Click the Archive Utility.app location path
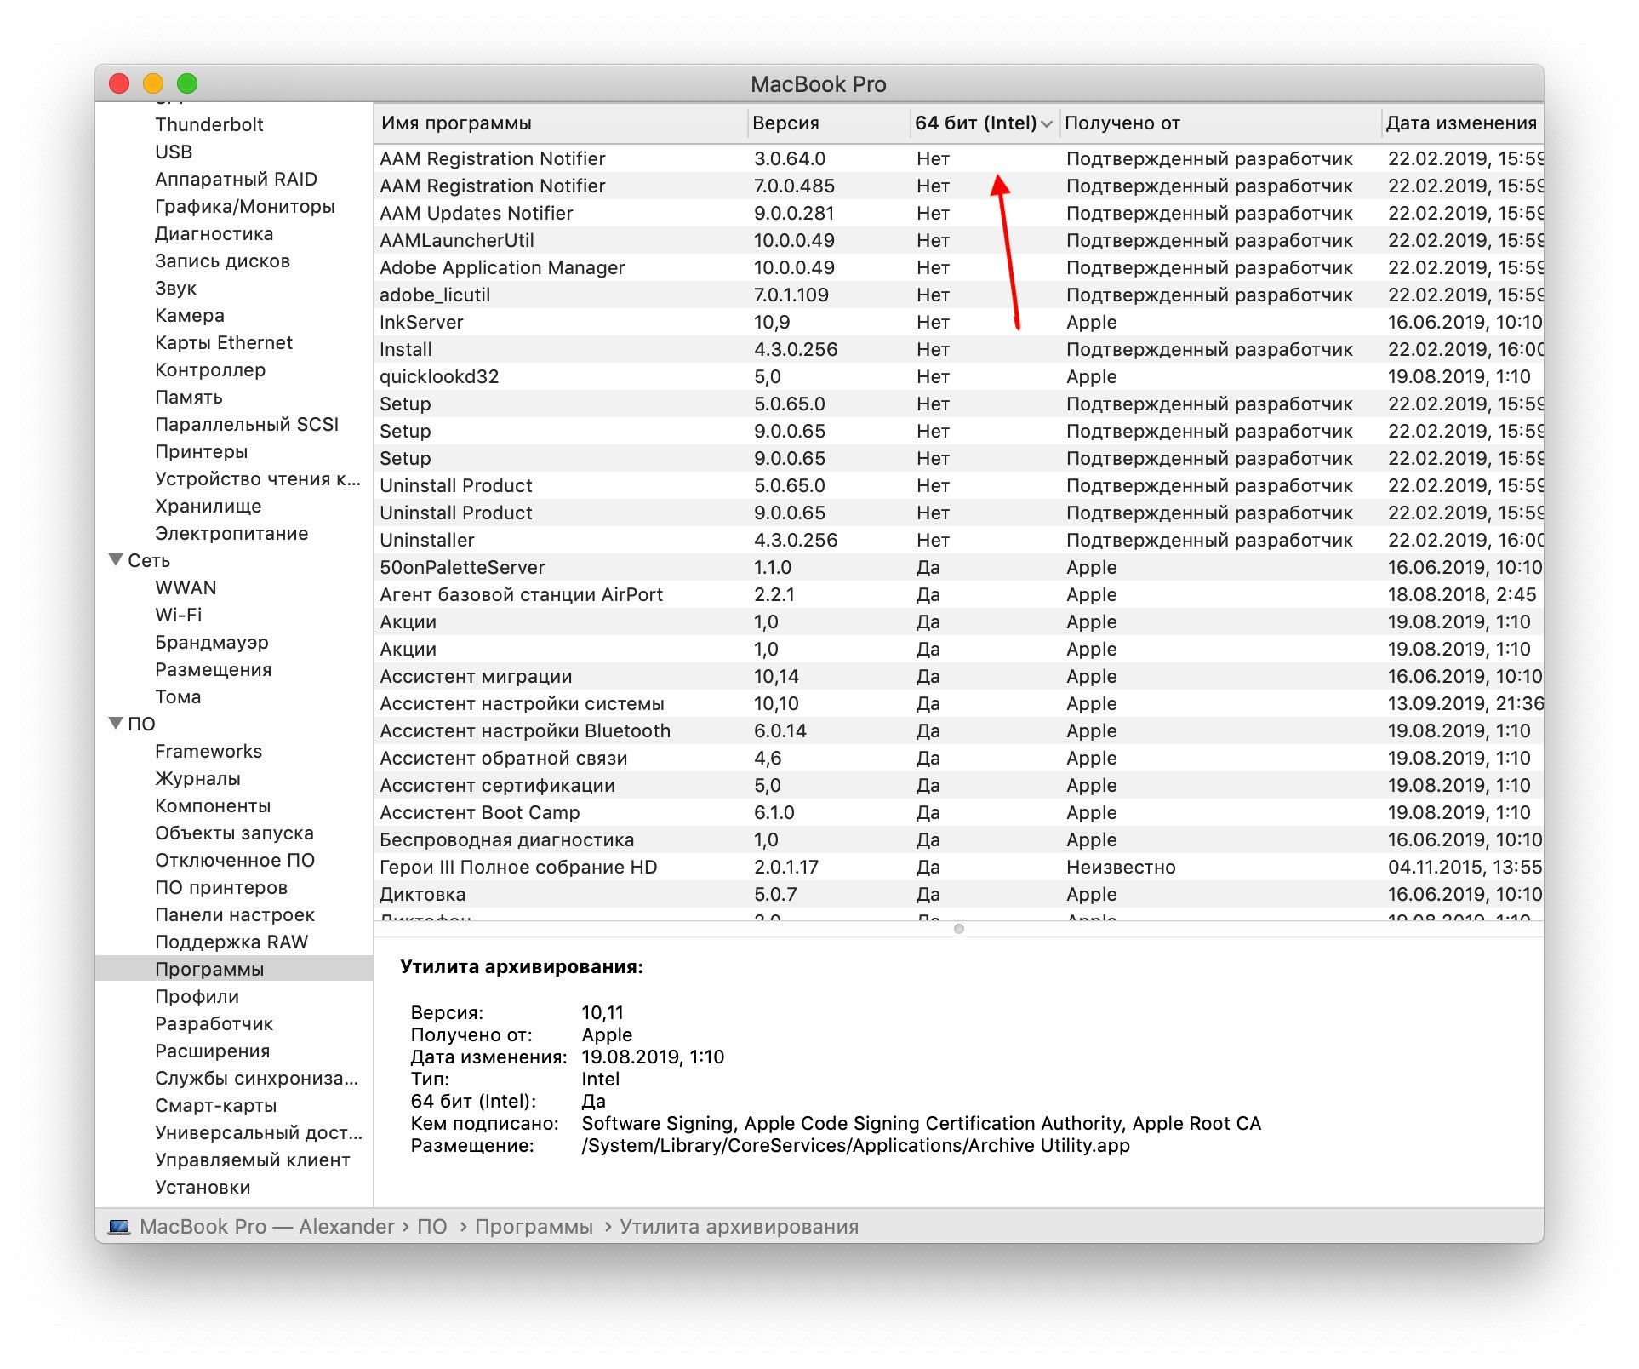Viewport: 1639px width, 1369px height. click(855, 1145)
